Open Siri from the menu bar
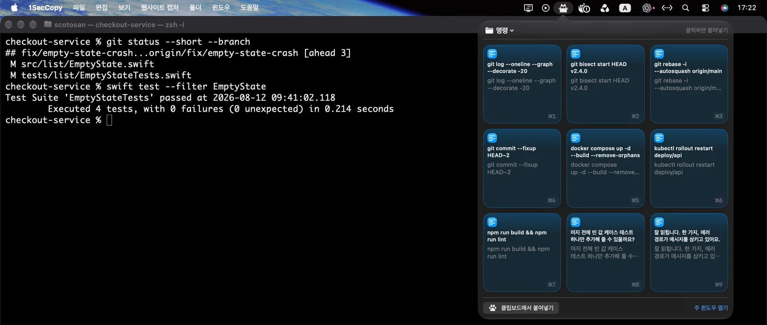The height and width of the screenshot is (325, 767). tap(724, 8)
